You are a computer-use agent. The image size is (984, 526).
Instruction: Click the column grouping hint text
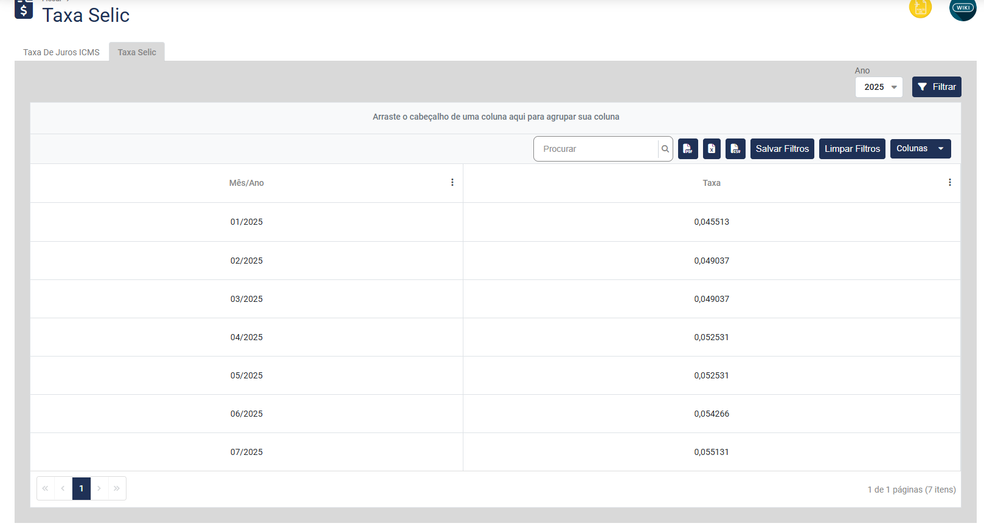point(496,117)
